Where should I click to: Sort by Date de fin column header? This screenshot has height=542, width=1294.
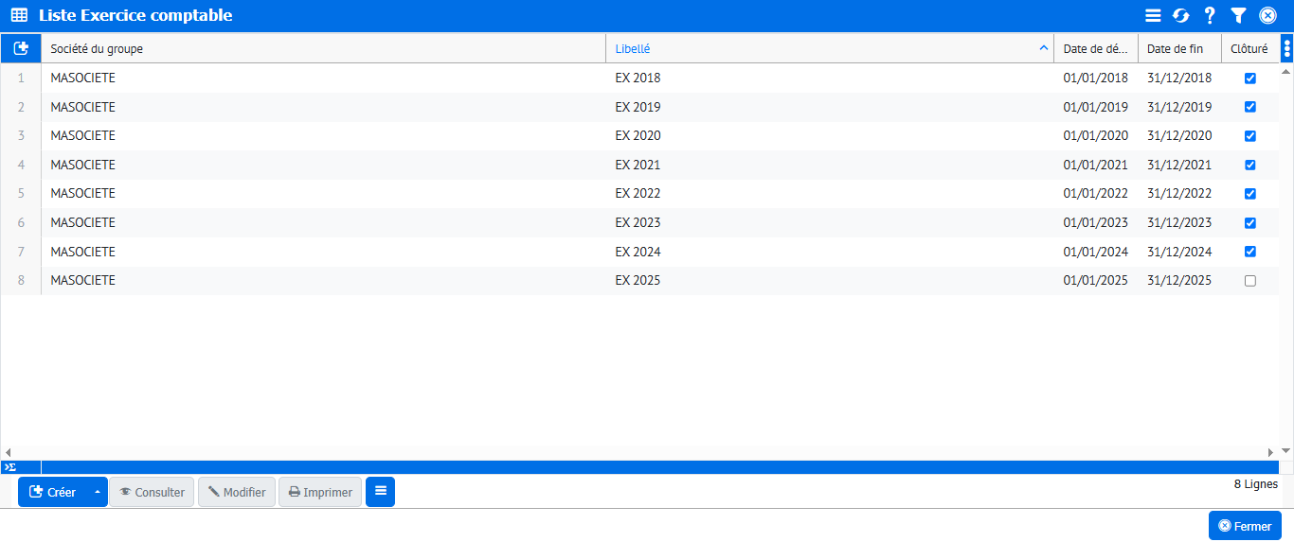(1175, 49)
